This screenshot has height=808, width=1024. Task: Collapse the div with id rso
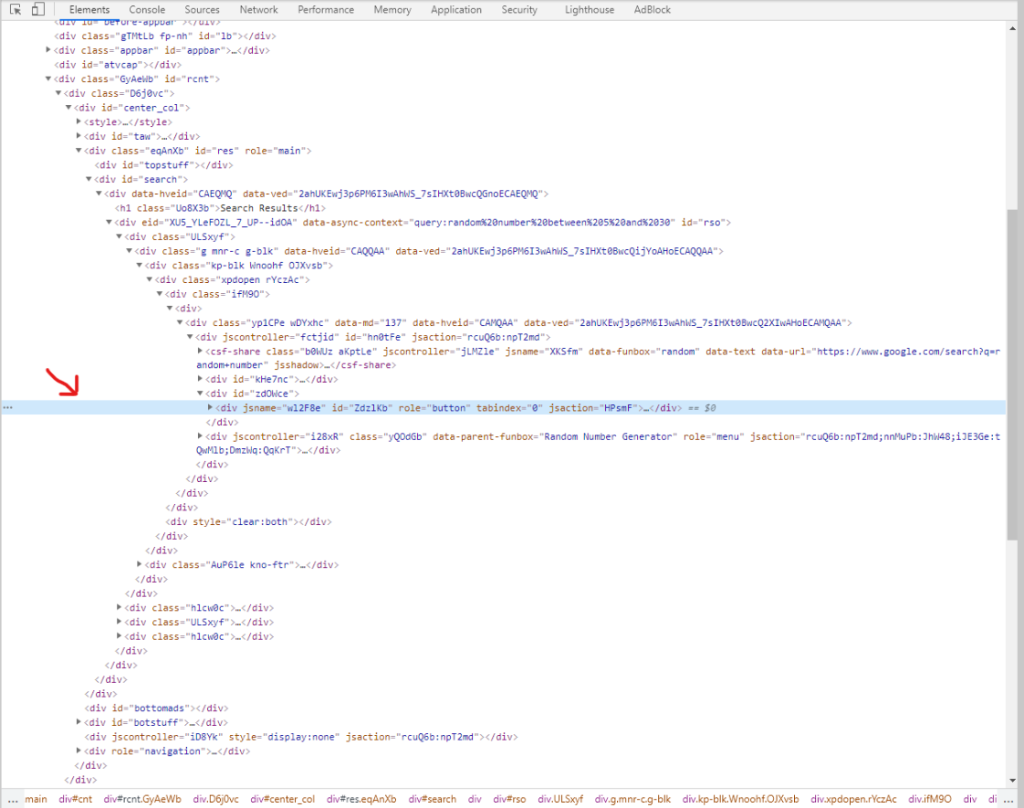pos(109,222)
